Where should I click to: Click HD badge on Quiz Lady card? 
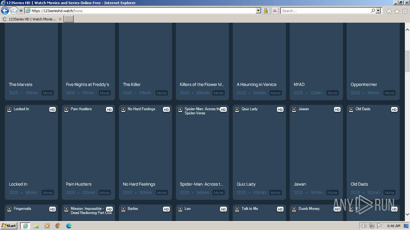pos(280,110)
